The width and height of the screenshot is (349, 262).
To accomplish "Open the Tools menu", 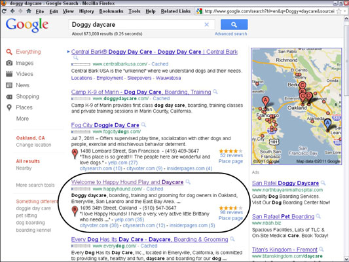I will [134, 11].
